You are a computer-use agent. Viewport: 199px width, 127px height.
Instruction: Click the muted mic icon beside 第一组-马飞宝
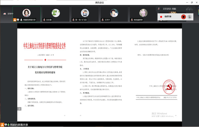(x=73, y=20)
